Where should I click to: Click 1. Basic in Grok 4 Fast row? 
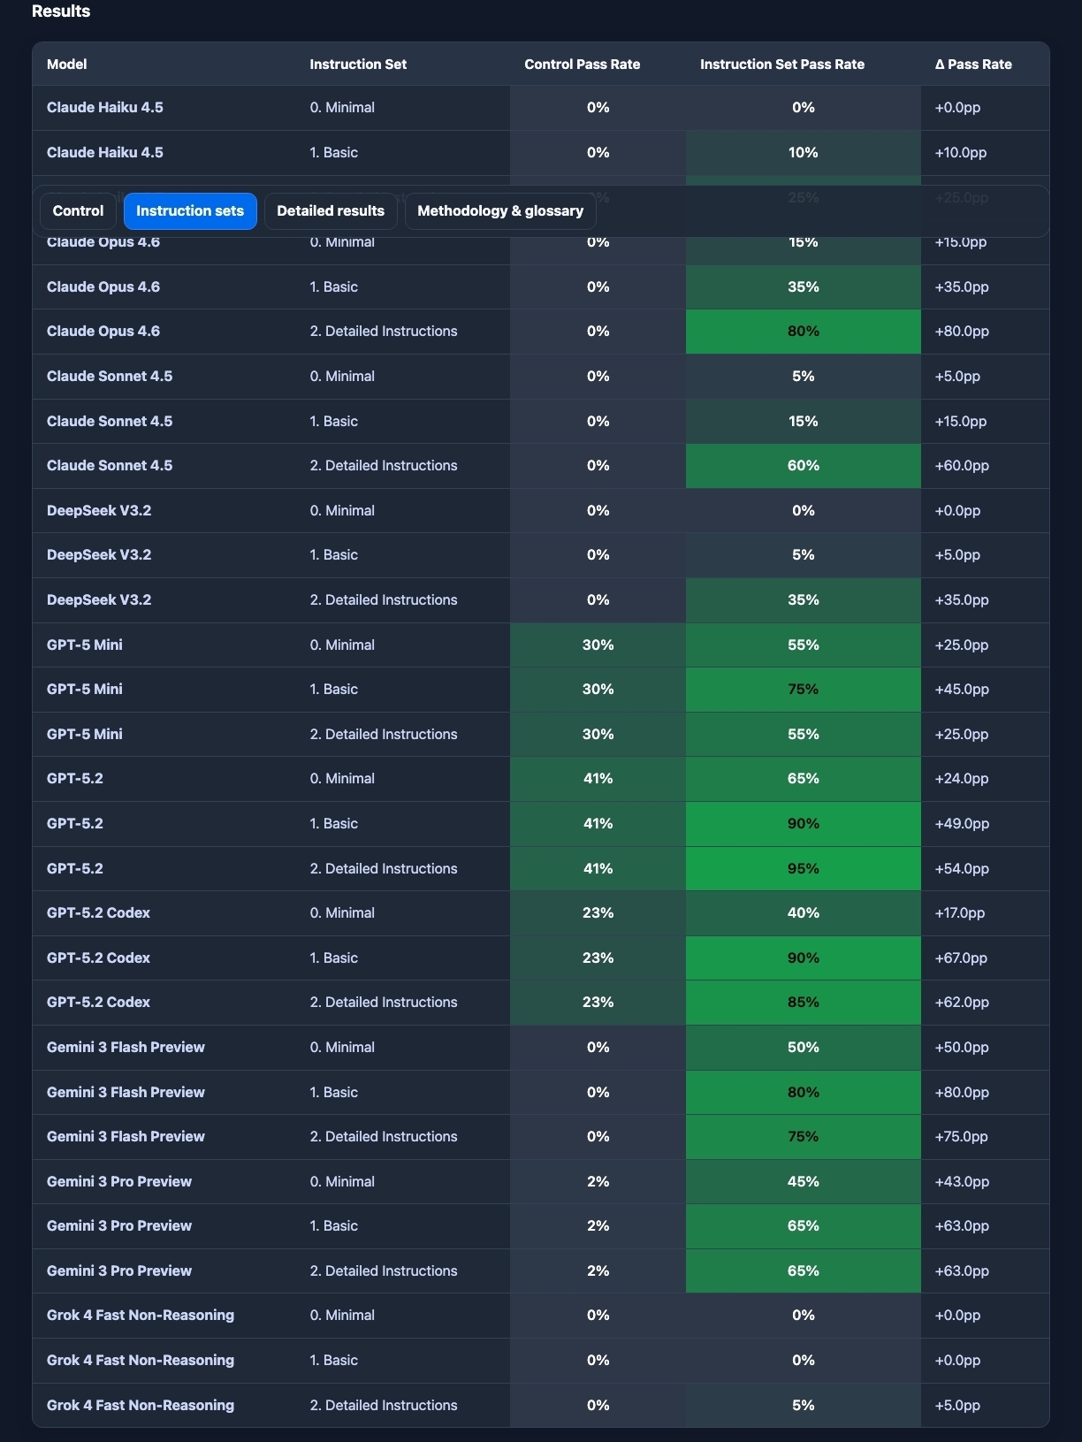[334, 1361]
